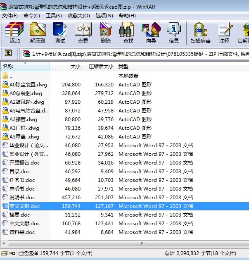This screenshot has width=249, height=260.
Task: Select the file A3罩盖-.dwg
Action: pos(24,136)
